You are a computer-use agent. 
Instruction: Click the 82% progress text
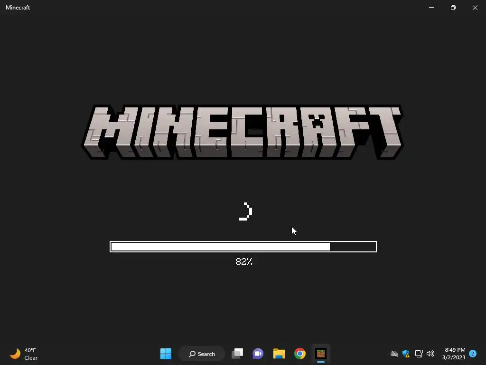pyautogui.click(x=244, y=261)
